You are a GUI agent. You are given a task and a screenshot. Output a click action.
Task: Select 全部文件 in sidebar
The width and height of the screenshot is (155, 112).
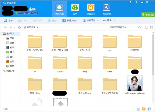click(11, 34)
